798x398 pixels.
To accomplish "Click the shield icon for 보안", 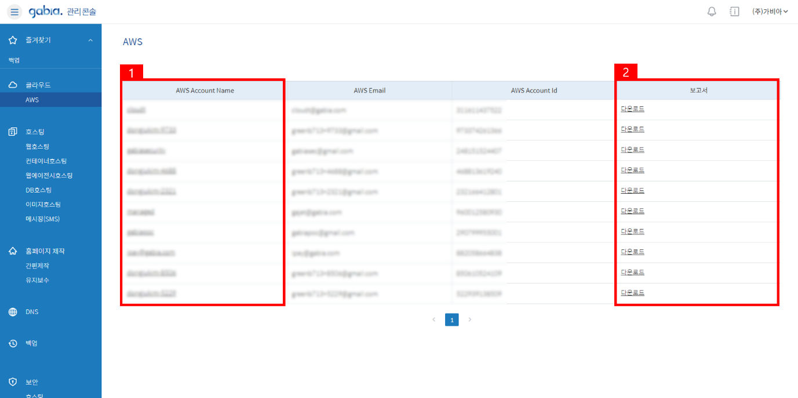I will 13,382.
